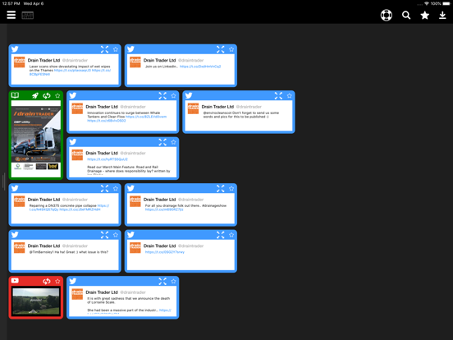Image resolution: width=453 pixels, height=340 pixels.
Task: Expand the 'It is with great sadness' tweet
Action: [x=162, y=281]
